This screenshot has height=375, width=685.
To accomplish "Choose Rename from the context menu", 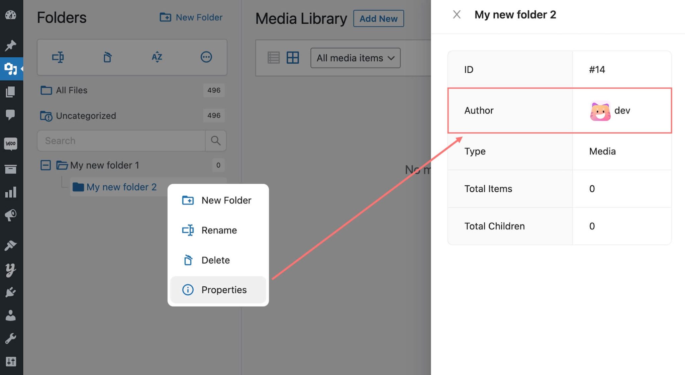I will [219, 230].
